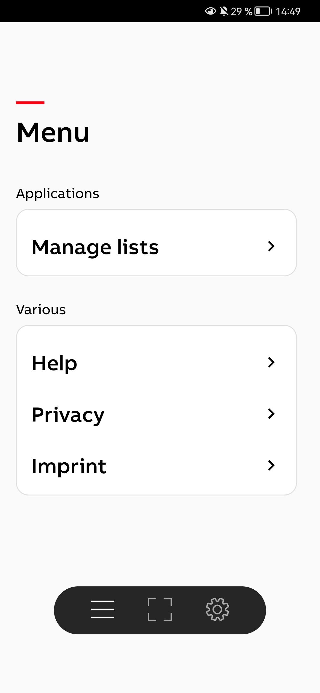The height and width of the screenshot is (693, 320).
Task: Tap the Various section label
Action: tap(41, 310)
